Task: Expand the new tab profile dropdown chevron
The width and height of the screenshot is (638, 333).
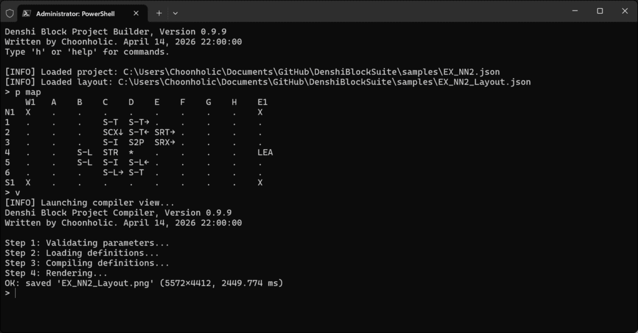Action: click(x=176, y=12)
